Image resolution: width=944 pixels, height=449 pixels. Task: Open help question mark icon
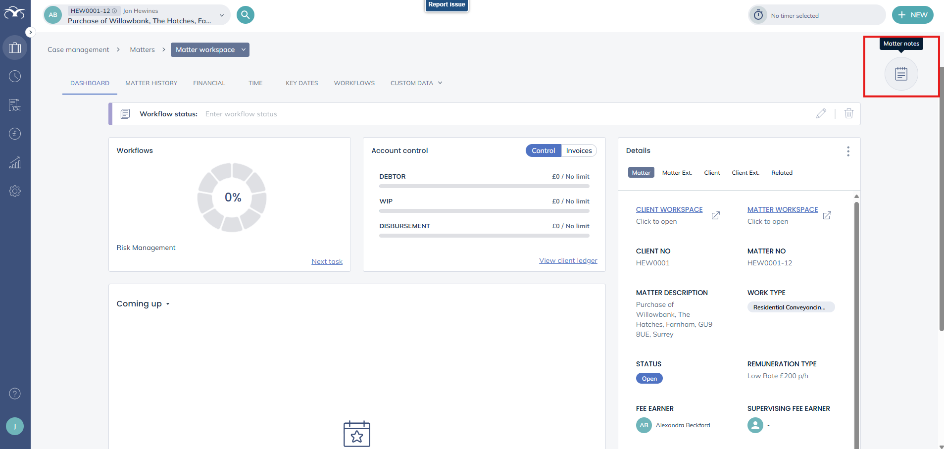click(15, 394)
